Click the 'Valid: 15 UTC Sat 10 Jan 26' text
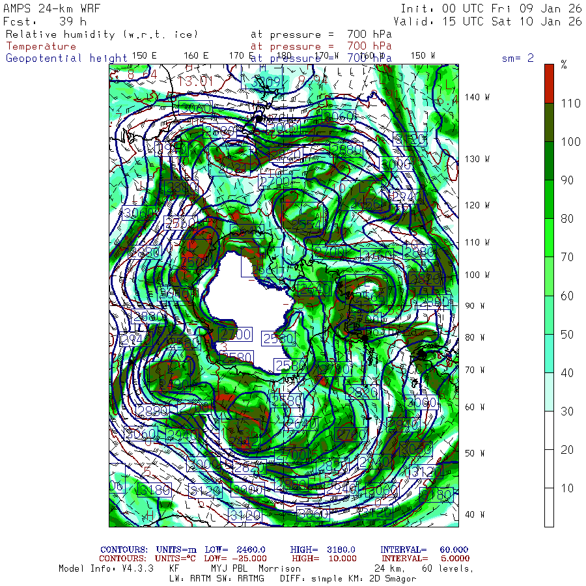The image size is (586, 586). [487, 21]
